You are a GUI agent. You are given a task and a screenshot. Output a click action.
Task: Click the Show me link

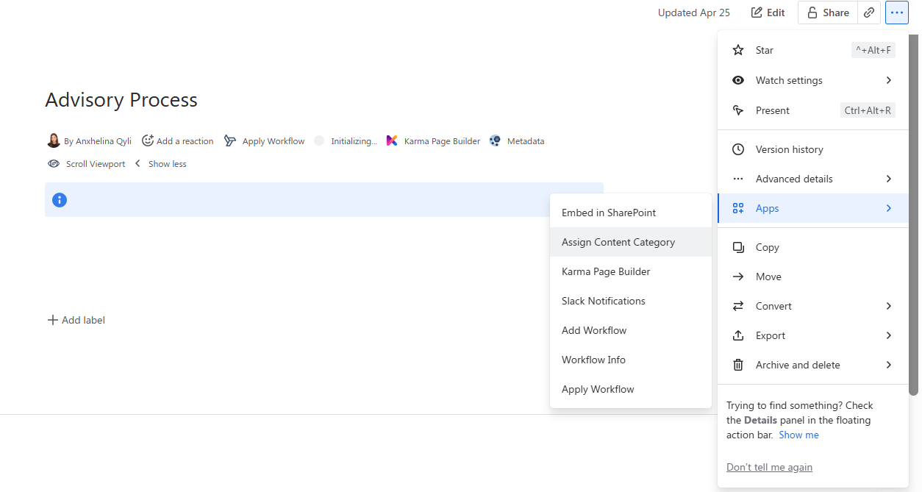click(798, 435)
